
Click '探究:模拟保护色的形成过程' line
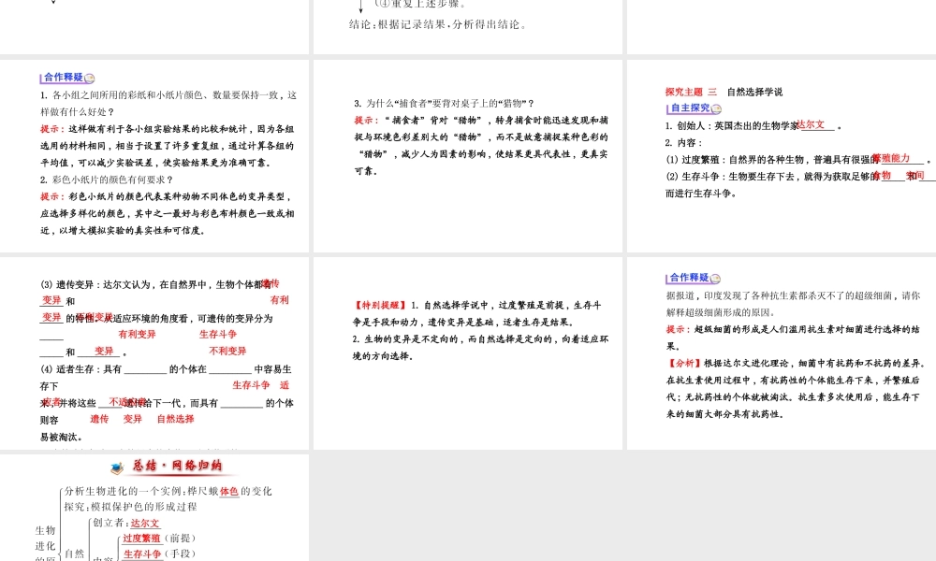(131, 507)
